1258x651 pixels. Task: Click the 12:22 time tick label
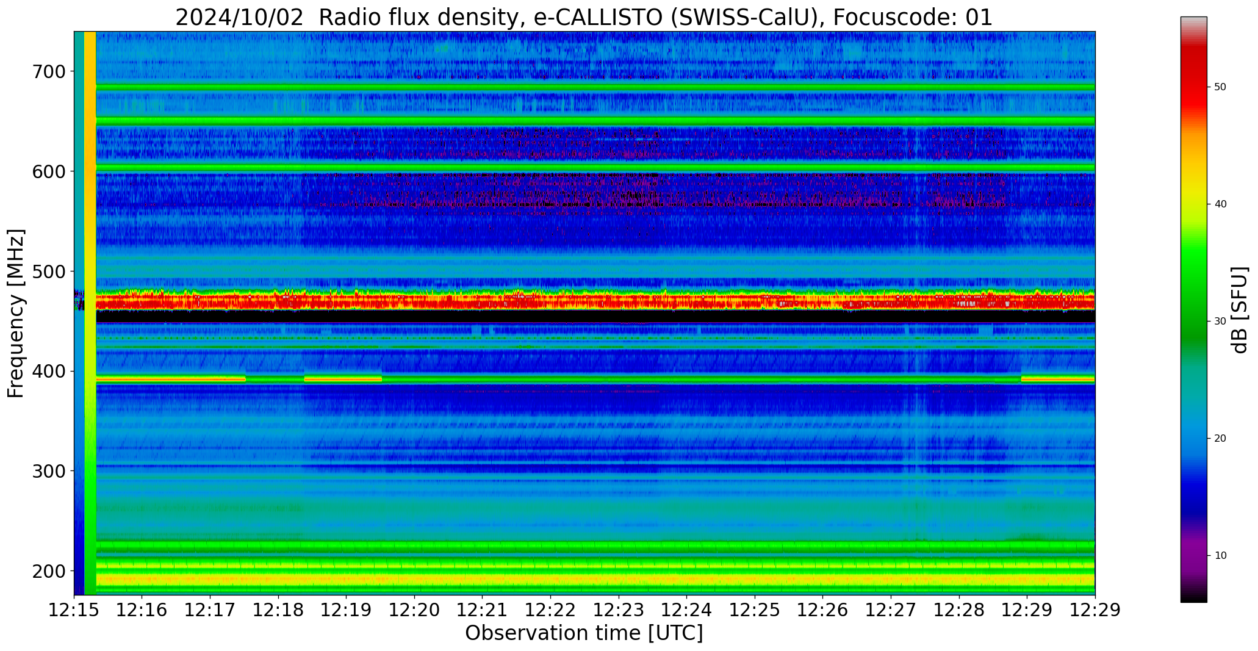coord(551,610)
